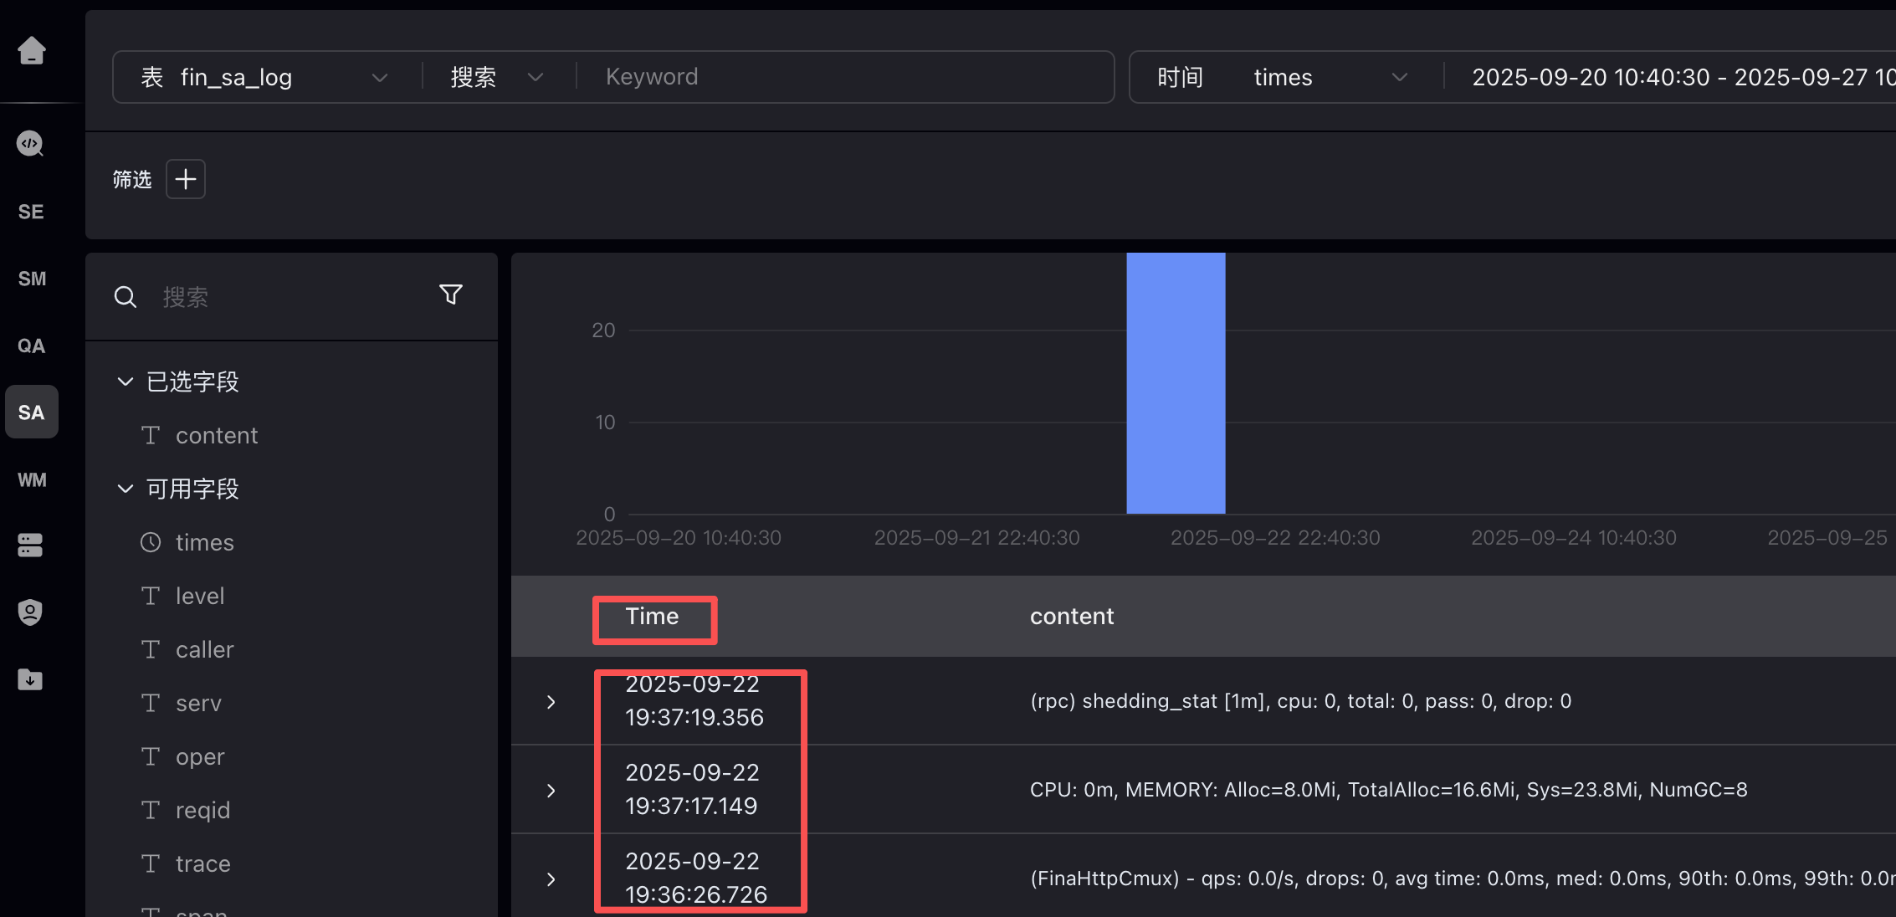
Task: Select the level field
Action: click(x=200, y=597)
